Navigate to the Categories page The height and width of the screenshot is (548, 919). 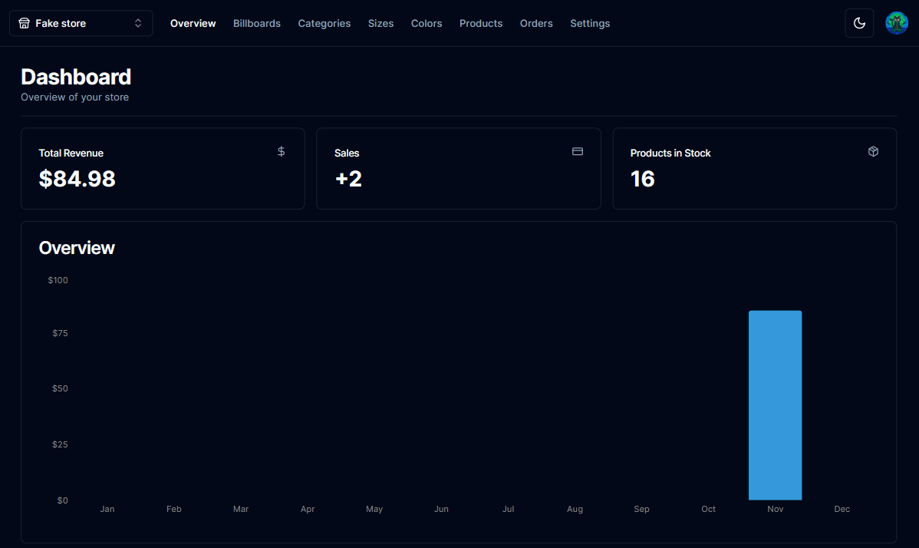pyautogui.click(x=324, y=23)
